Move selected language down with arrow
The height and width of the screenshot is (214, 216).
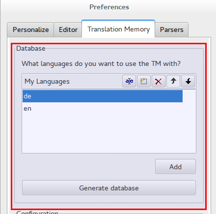click(x=188, y=81)
